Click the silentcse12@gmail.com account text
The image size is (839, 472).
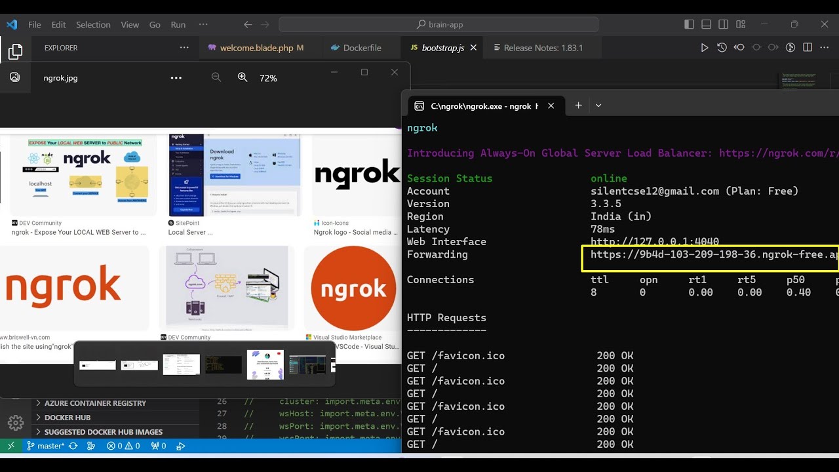pyautogui.click(x=655, y=191)
